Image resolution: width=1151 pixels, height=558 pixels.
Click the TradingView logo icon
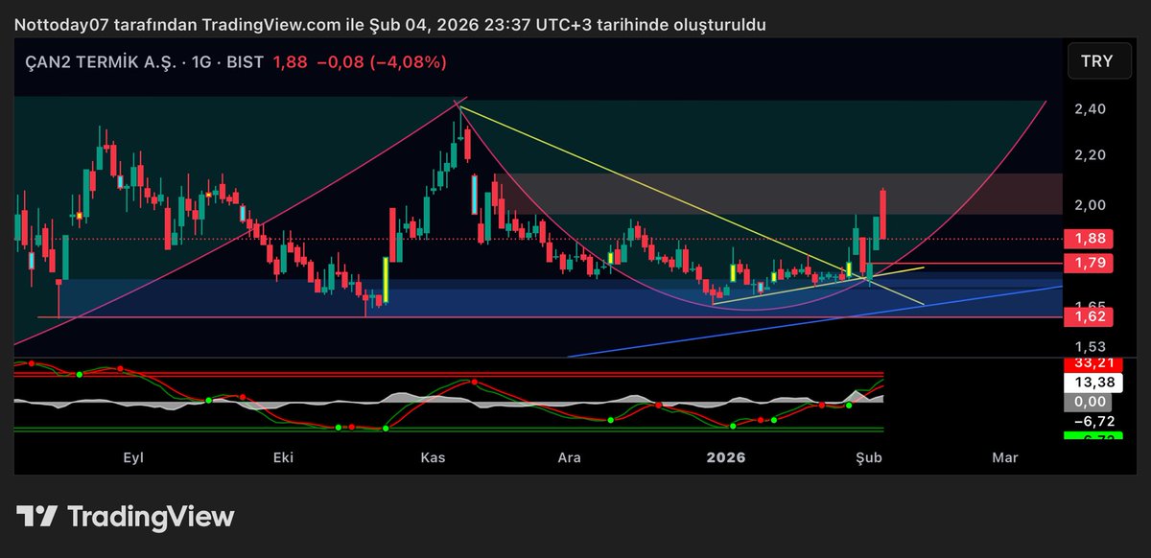click(x=36, y=517)
